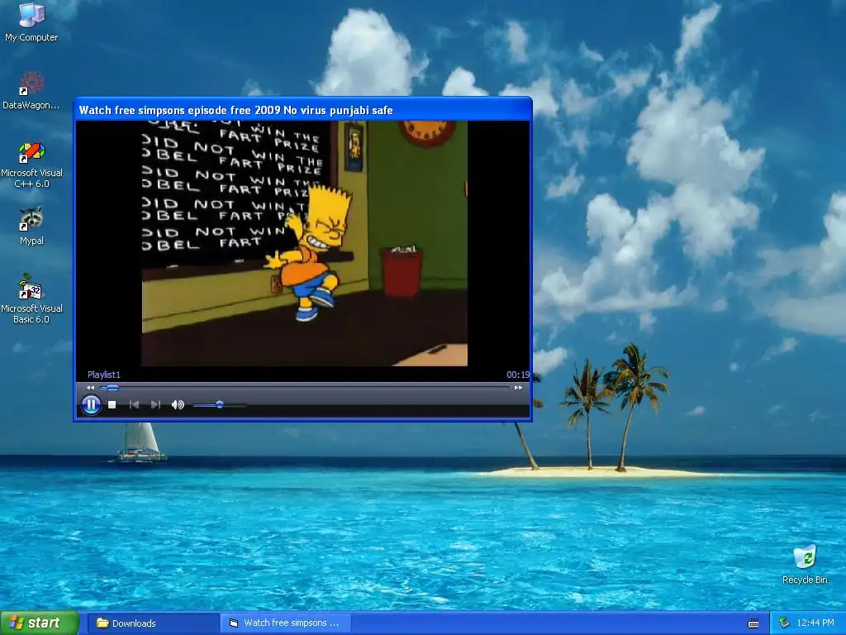This screenshot has height=635, width=846.
Task: Click the fast forward arrows on seek bar
Action: click(518, 388)
